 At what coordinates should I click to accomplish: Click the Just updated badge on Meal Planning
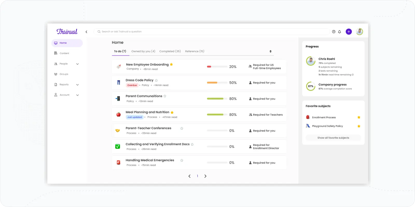[x=135, y=117]
